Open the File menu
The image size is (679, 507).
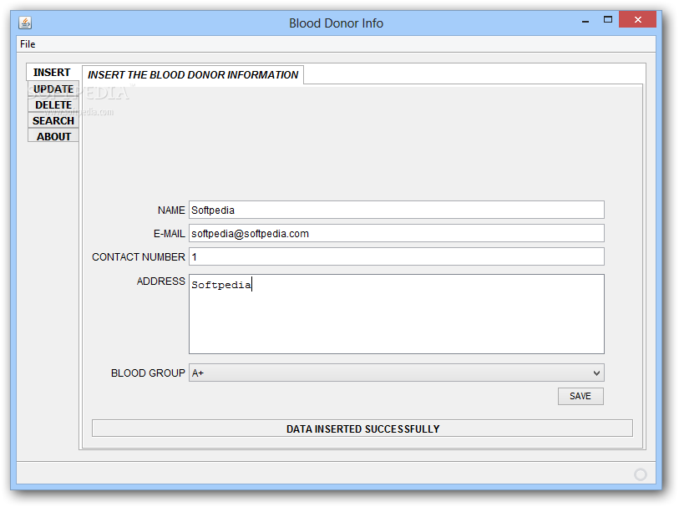28,44
